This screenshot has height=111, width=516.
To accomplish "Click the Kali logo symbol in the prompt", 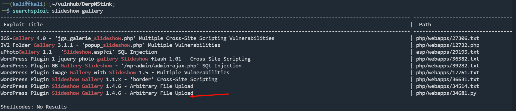I will pos(28,4).
